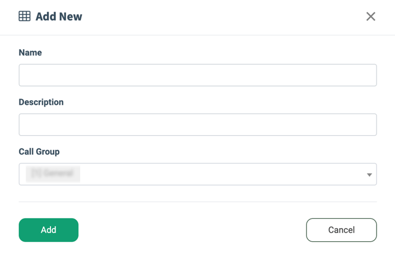Screen dimensions: 395x255
Task: Click the table grid icon beside Add New
Action: pyautogui.click(x=25, y=17)
